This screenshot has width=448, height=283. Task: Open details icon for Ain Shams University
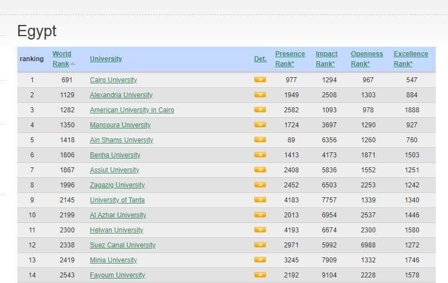(x=260, y=140)
